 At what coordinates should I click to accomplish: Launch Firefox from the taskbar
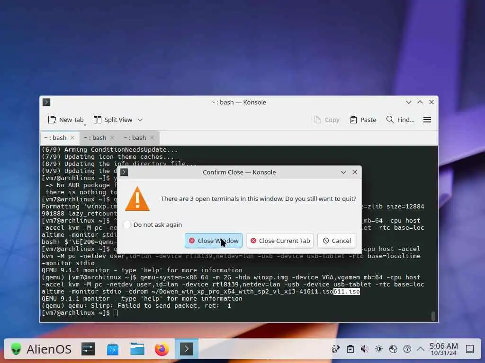162,349
